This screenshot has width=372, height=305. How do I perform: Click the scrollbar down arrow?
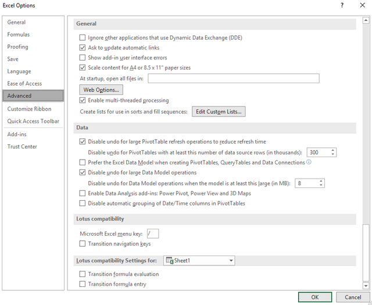(x=366, y=286)
